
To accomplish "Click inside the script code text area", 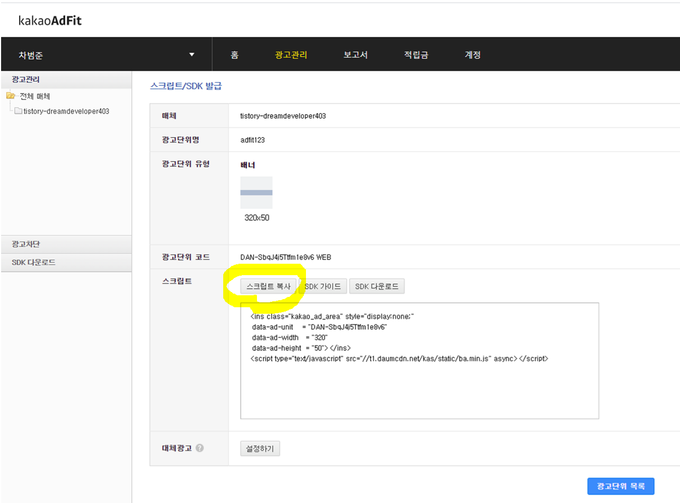I will tap(419, 361).
